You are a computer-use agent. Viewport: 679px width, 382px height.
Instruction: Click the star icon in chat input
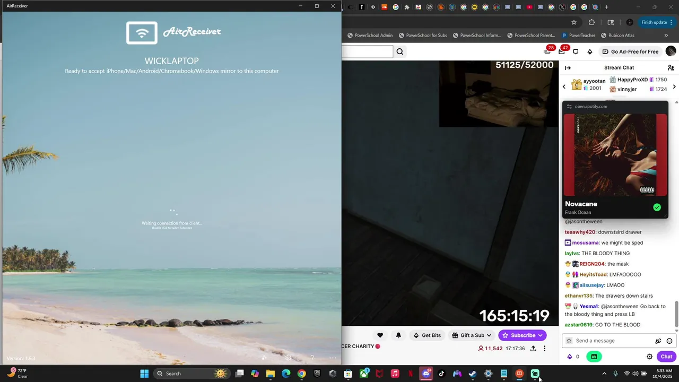[569, 341]
